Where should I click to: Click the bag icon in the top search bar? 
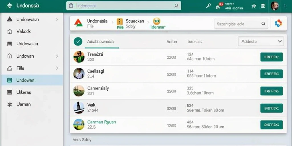click(71, 6)
